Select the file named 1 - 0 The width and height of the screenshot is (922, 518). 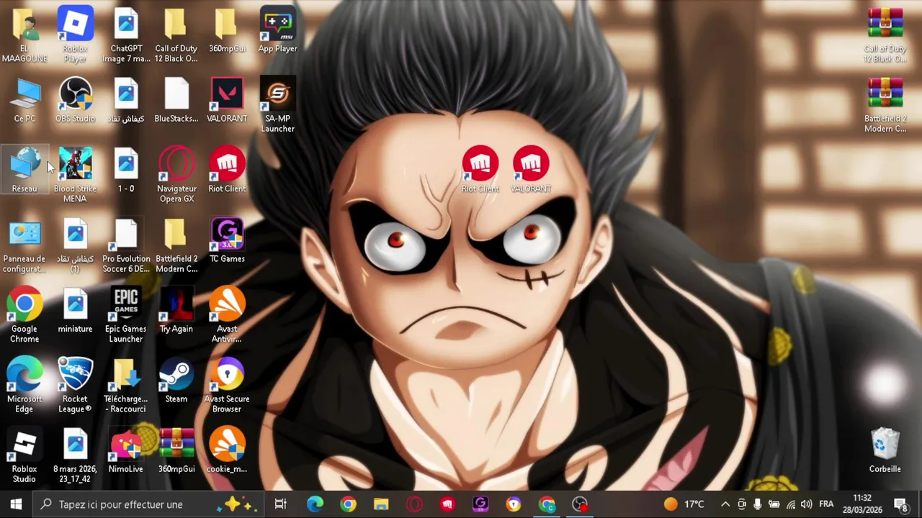[126, 171]
